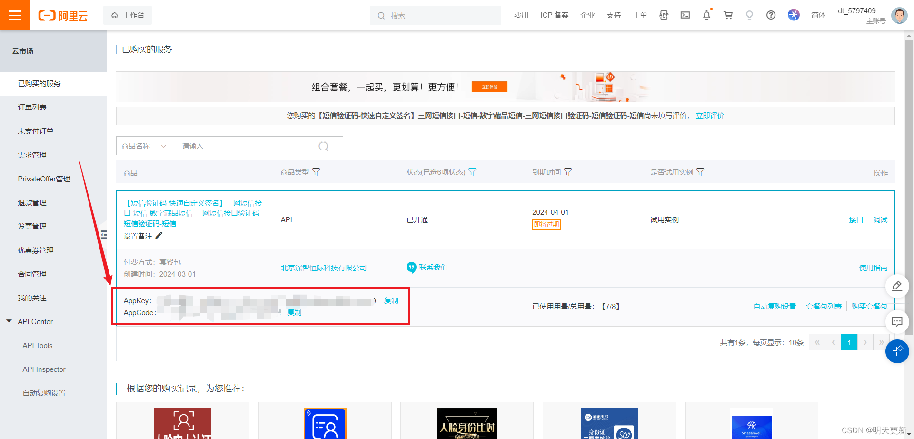Collapse the API Center tree group

click(x=9, y=321)
